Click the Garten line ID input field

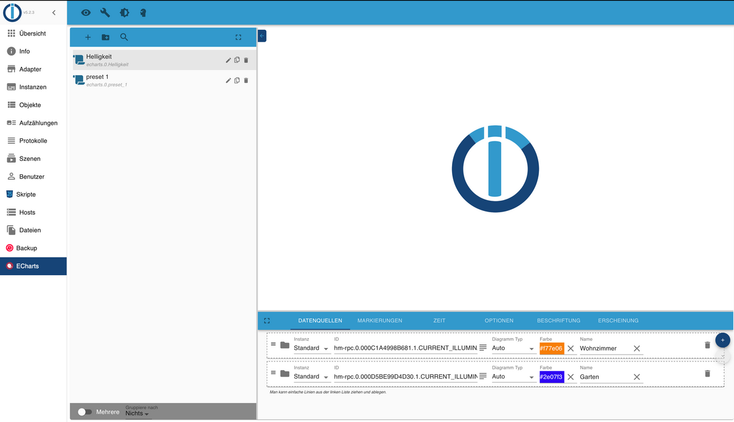(x=406, y=377)
